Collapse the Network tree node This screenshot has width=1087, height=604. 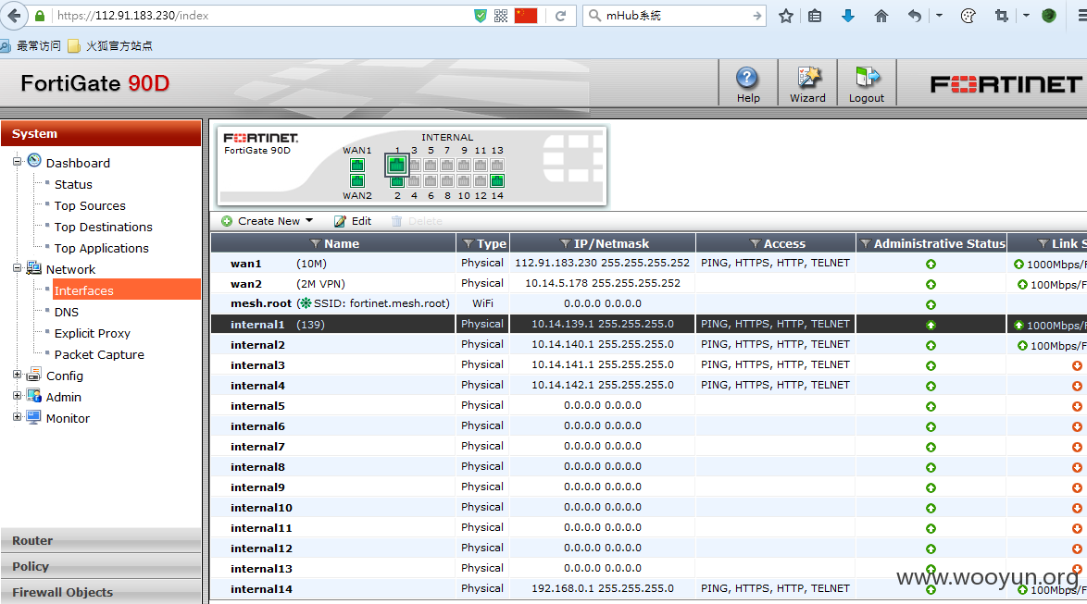[x=18, y=268]
